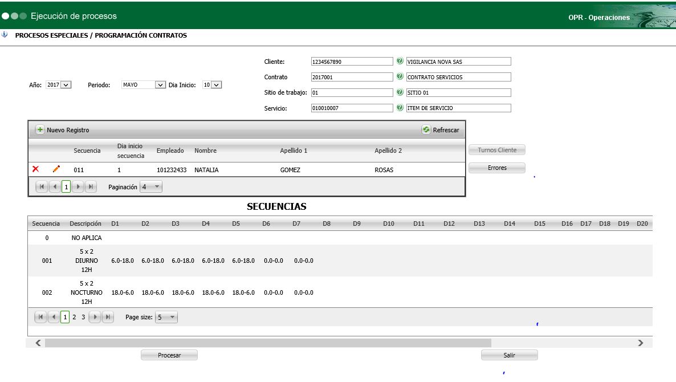Image resolution: width=676 pixels, height=382 pixels.
Task: Click the Salir button
Action: 509,355
